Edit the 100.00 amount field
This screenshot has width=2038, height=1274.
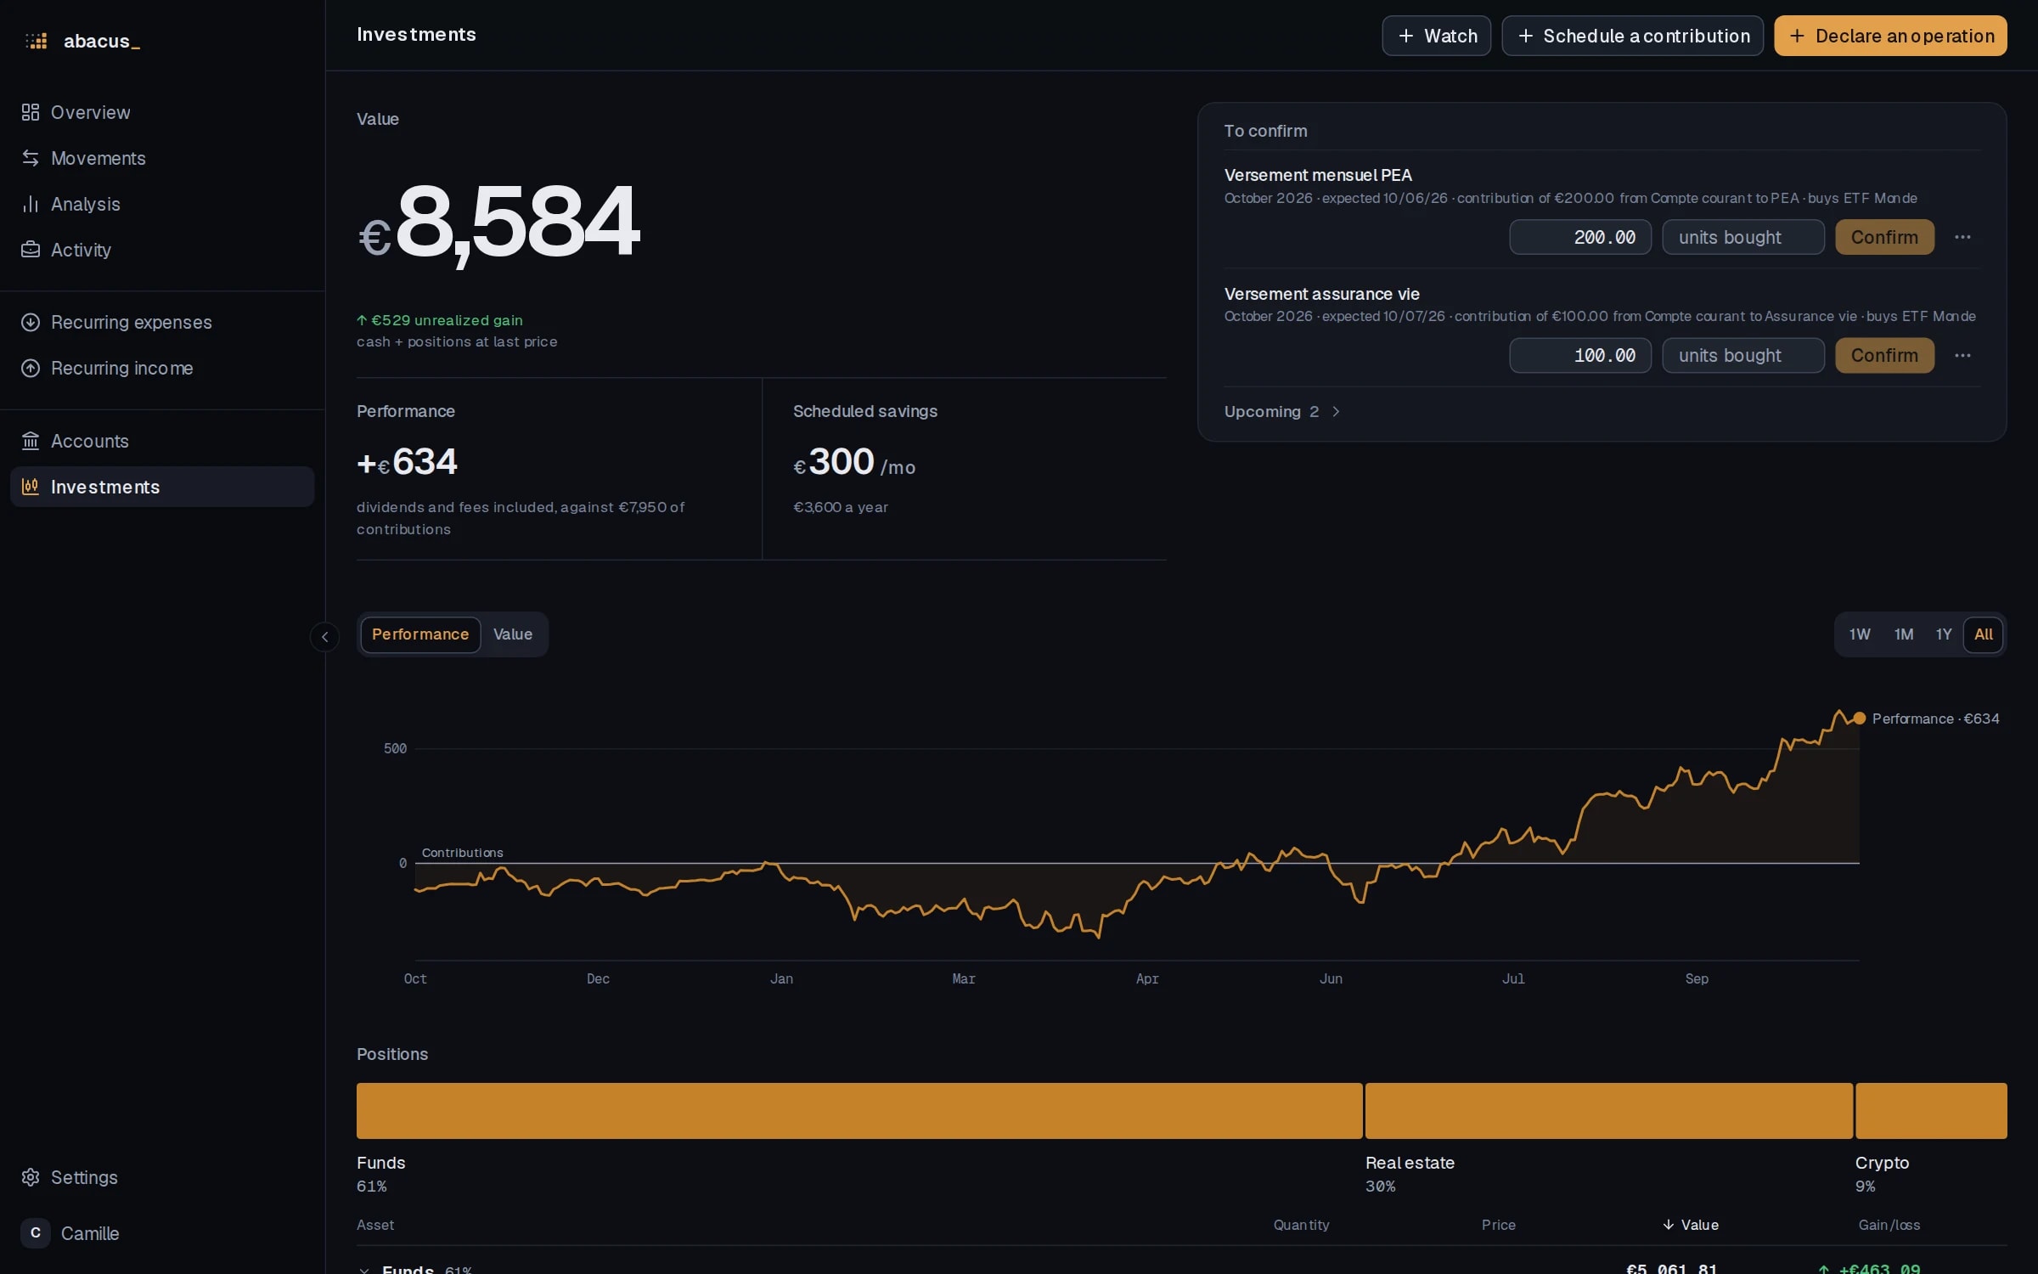(1580, 355)
